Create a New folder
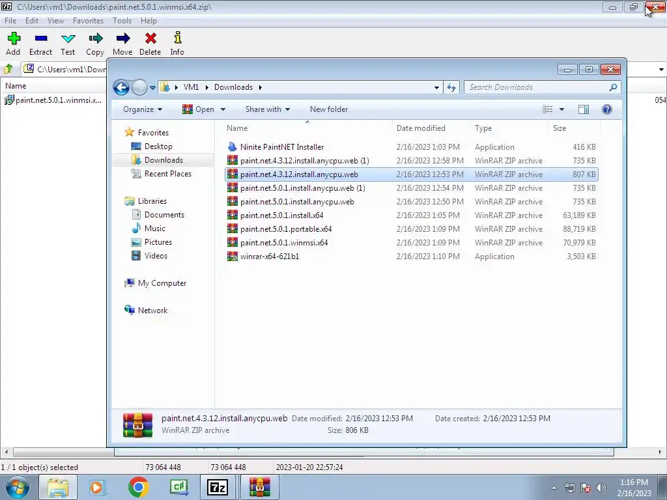The height and width of the screenshot is (500, 667). click(329, 109)
